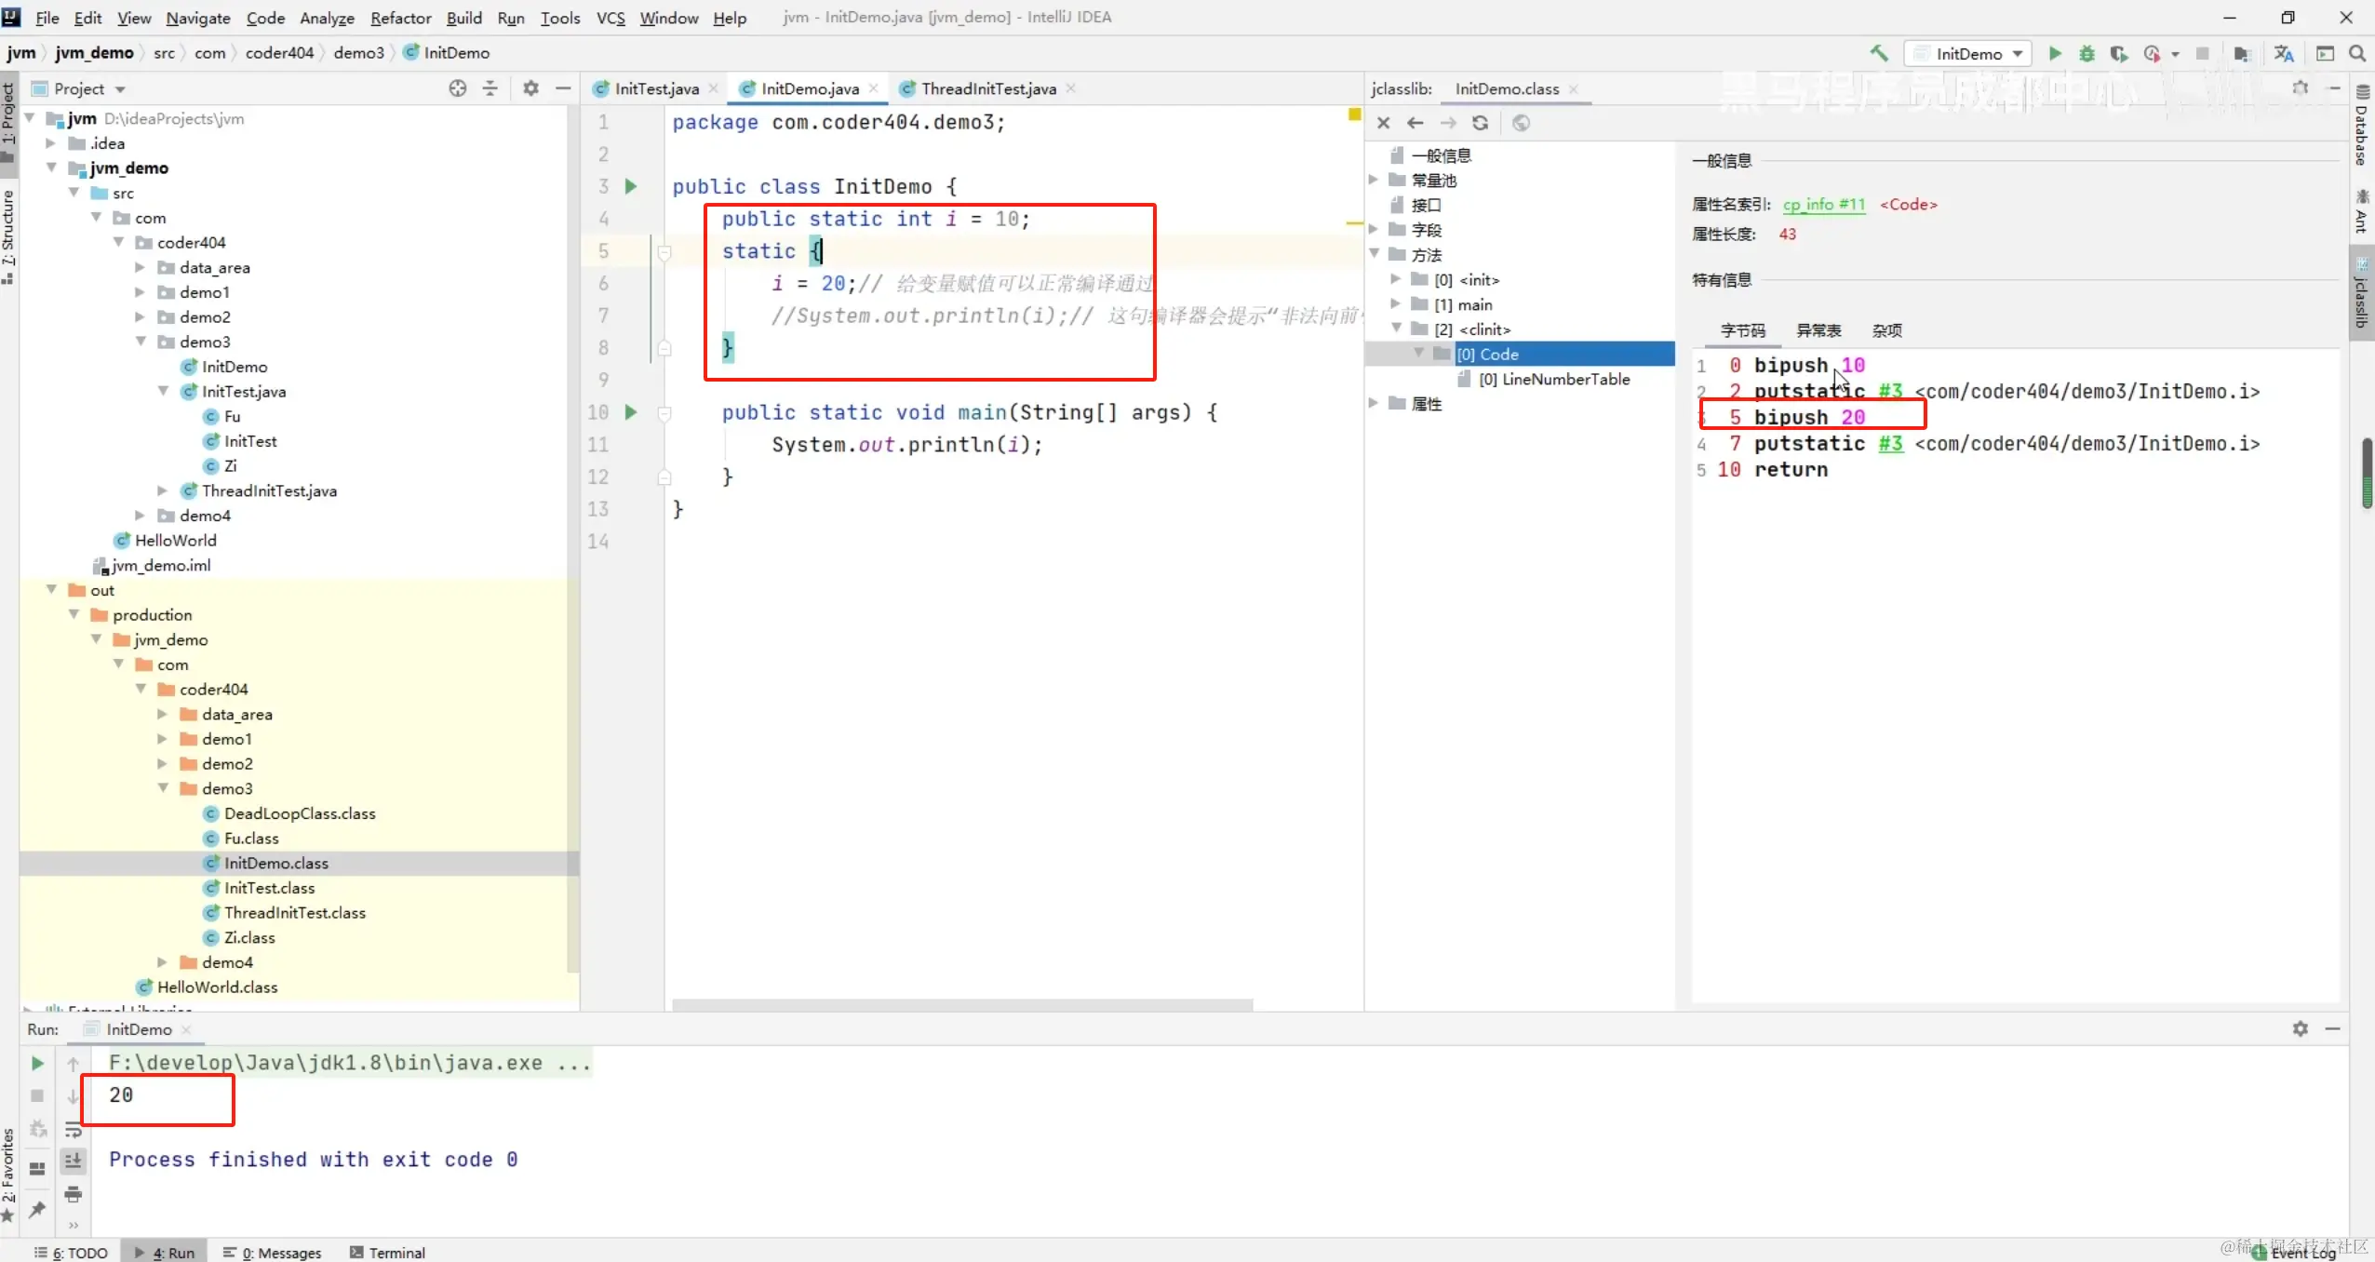Image resolution: width=2375 pixels, height=1262 pixels.
Task: Click Locate/Select Opened File target icon
Action: [x=457, y=88]
